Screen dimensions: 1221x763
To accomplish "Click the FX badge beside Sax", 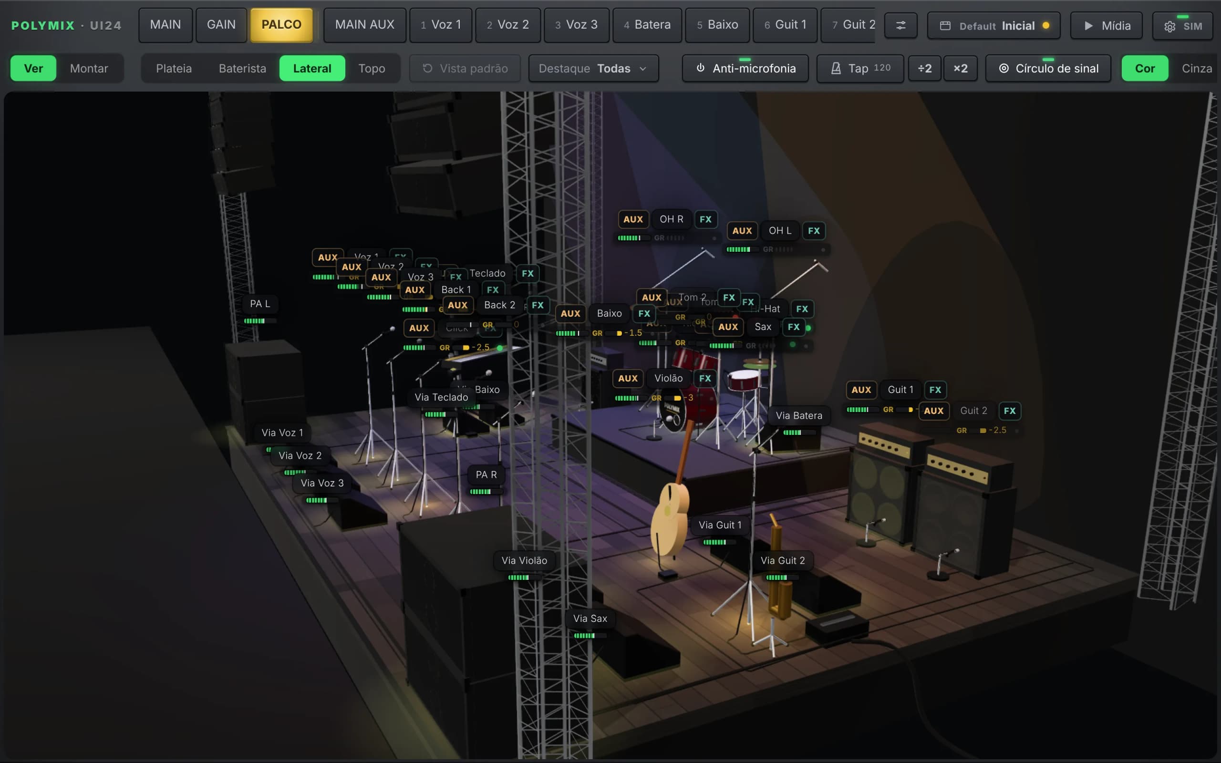I will pyautogui.click(x=793, y=327).
